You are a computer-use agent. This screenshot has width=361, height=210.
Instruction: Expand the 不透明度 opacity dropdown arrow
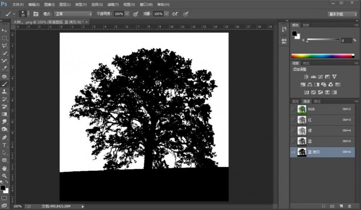[x=127, y=14]
